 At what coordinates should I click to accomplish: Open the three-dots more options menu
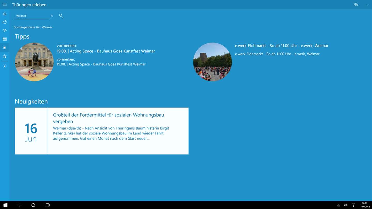tap(367, 5)
